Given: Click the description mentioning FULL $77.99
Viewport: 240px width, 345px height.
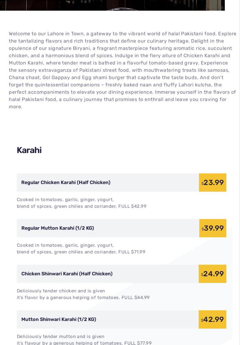Looking at the screenshot, I should [84, 340].
